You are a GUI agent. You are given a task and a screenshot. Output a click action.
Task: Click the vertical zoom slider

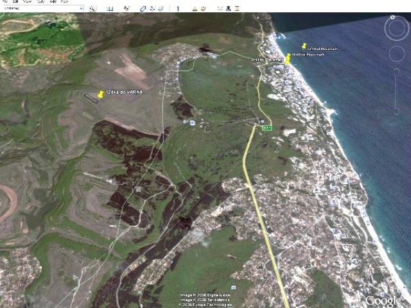click(x=397, y=91)
